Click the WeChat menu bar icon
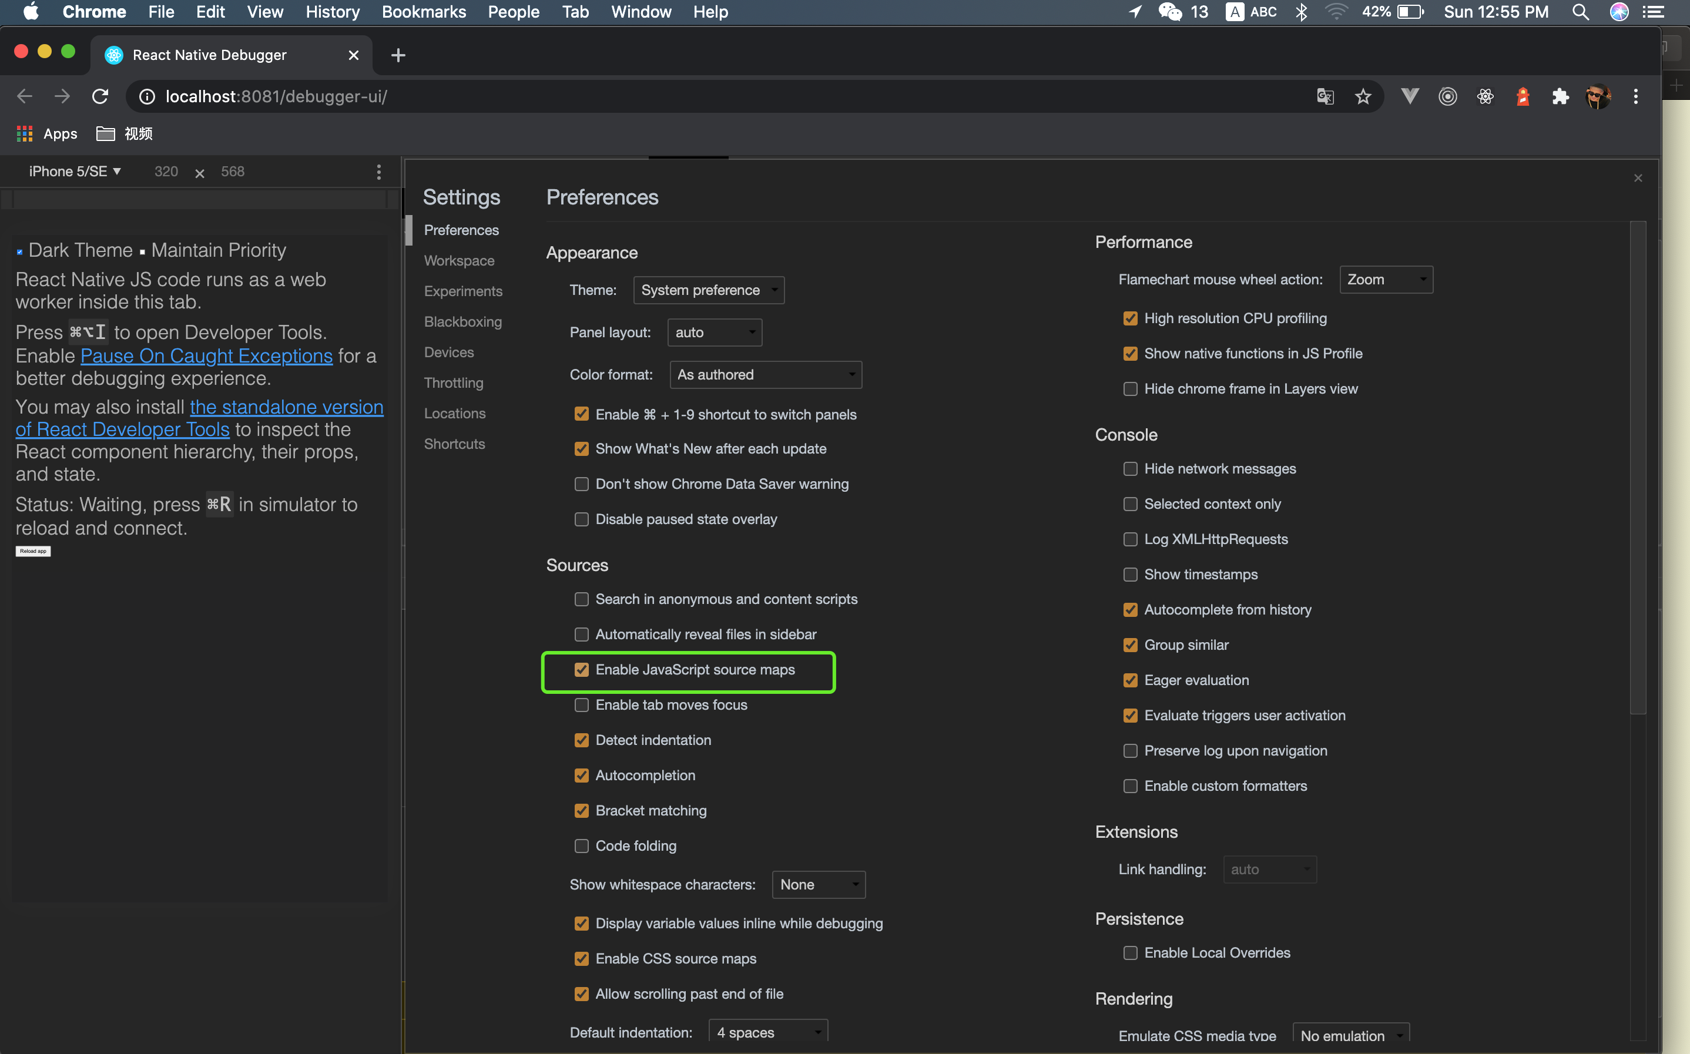1690x1054 pixels. [x=1170, y=12]
